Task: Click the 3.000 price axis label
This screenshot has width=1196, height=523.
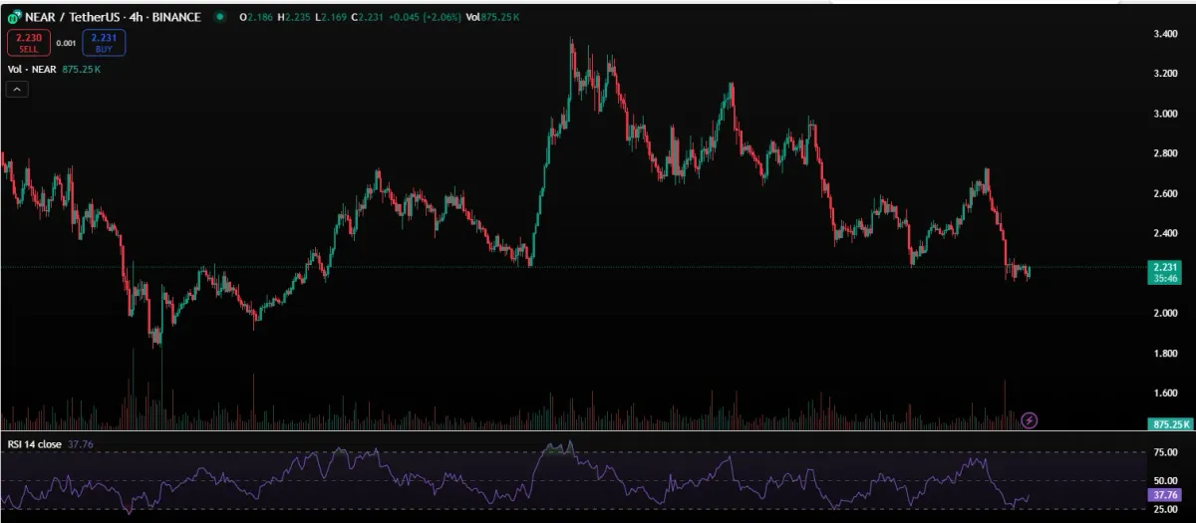Action: click(x=1166, y=115)
